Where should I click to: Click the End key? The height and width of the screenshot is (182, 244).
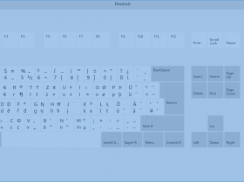point(216,90)
